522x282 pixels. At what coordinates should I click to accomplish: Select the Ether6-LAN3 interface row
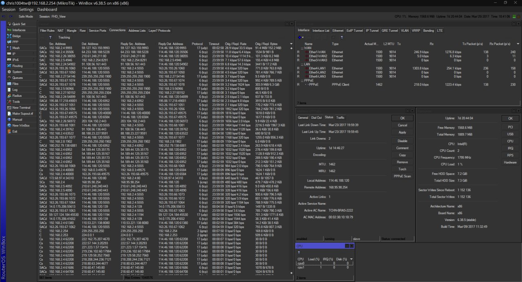click(x=408, y=76)
